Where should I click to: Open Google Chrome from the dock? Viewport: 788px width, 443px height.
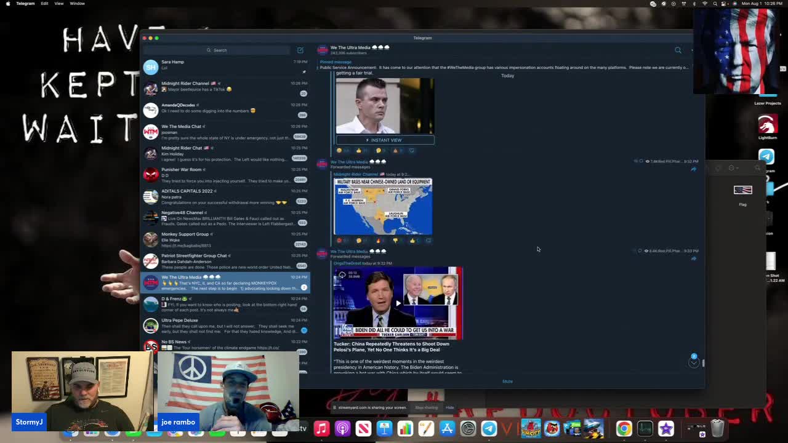[624, 428]
